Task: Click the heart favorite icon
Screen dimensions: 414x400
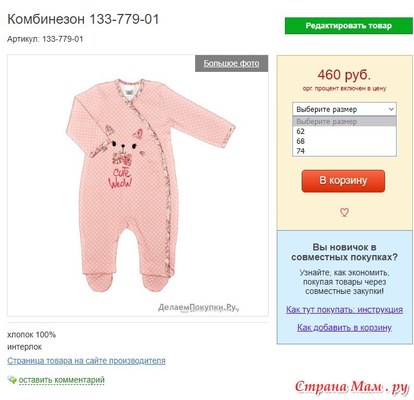Action: pyautogui.click(x=344, y=212)
